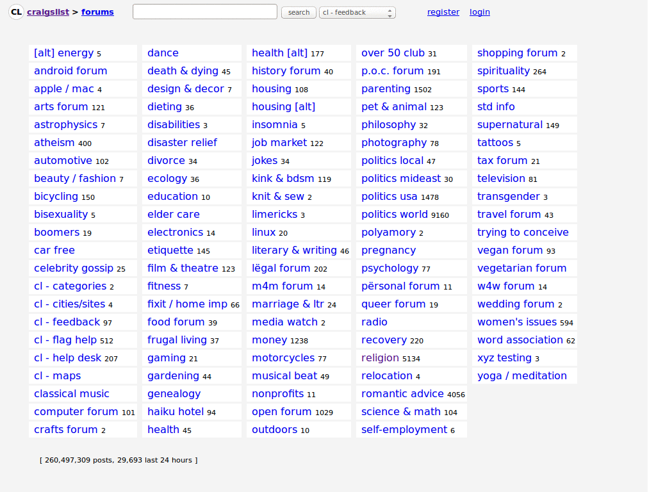This screenshot has height=492, width=656.
Task: Open the yoga / meditation forum
Action: 520,375
